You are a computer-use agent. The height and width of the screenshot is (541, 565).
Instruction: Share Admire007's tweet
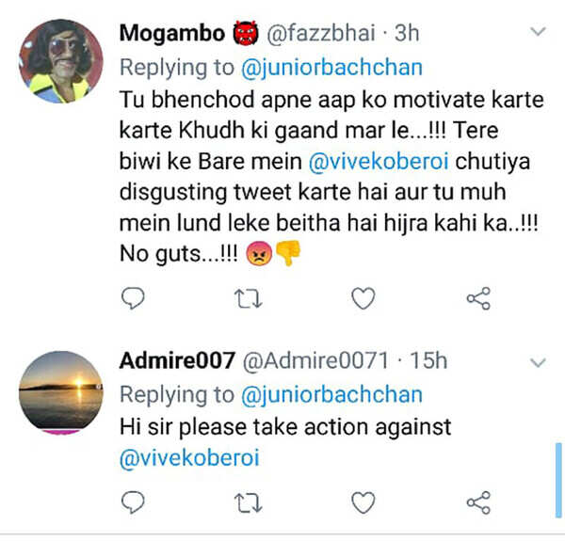(478, 502)
